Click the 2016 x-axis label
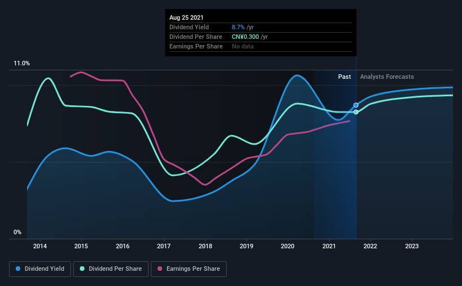 point(123,246)
